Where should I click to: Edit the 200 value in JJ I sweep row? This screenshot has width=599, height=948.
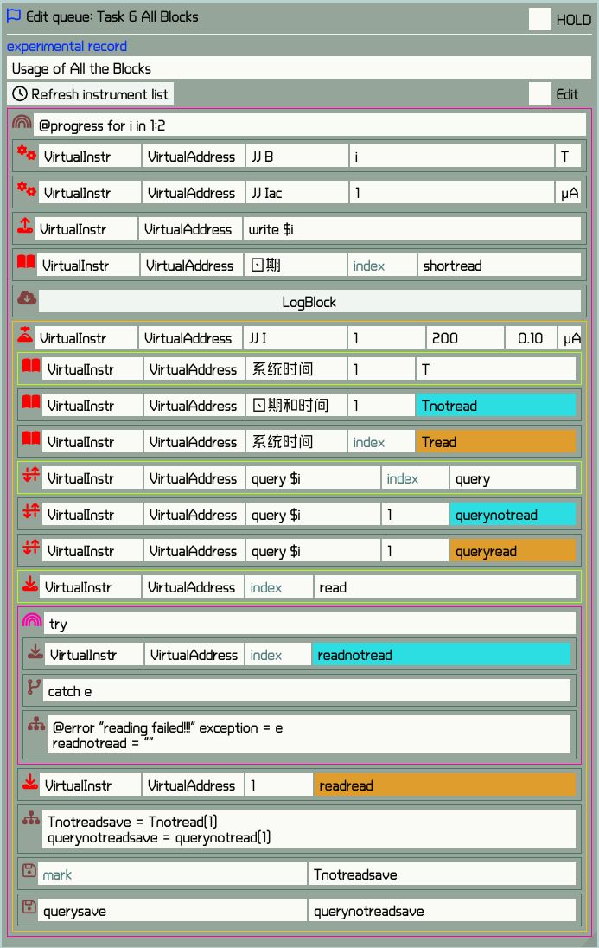[465, 338]
